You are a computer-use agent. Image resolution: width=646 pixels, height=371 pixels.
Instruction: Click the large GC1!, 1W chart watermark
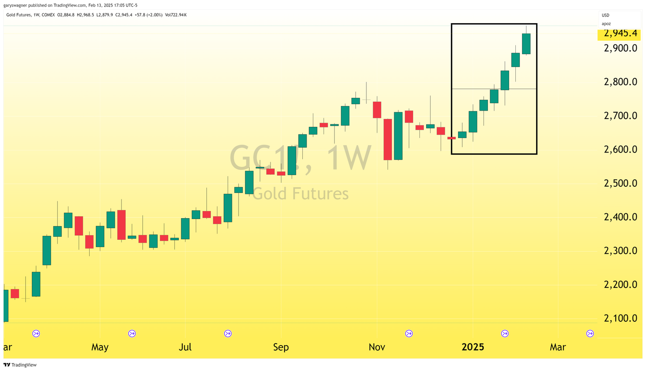[x=300, y=158]
